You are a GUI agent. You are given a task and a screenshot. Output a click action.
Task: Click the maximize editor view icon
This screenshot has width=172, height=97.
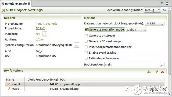tap(167, 3)
